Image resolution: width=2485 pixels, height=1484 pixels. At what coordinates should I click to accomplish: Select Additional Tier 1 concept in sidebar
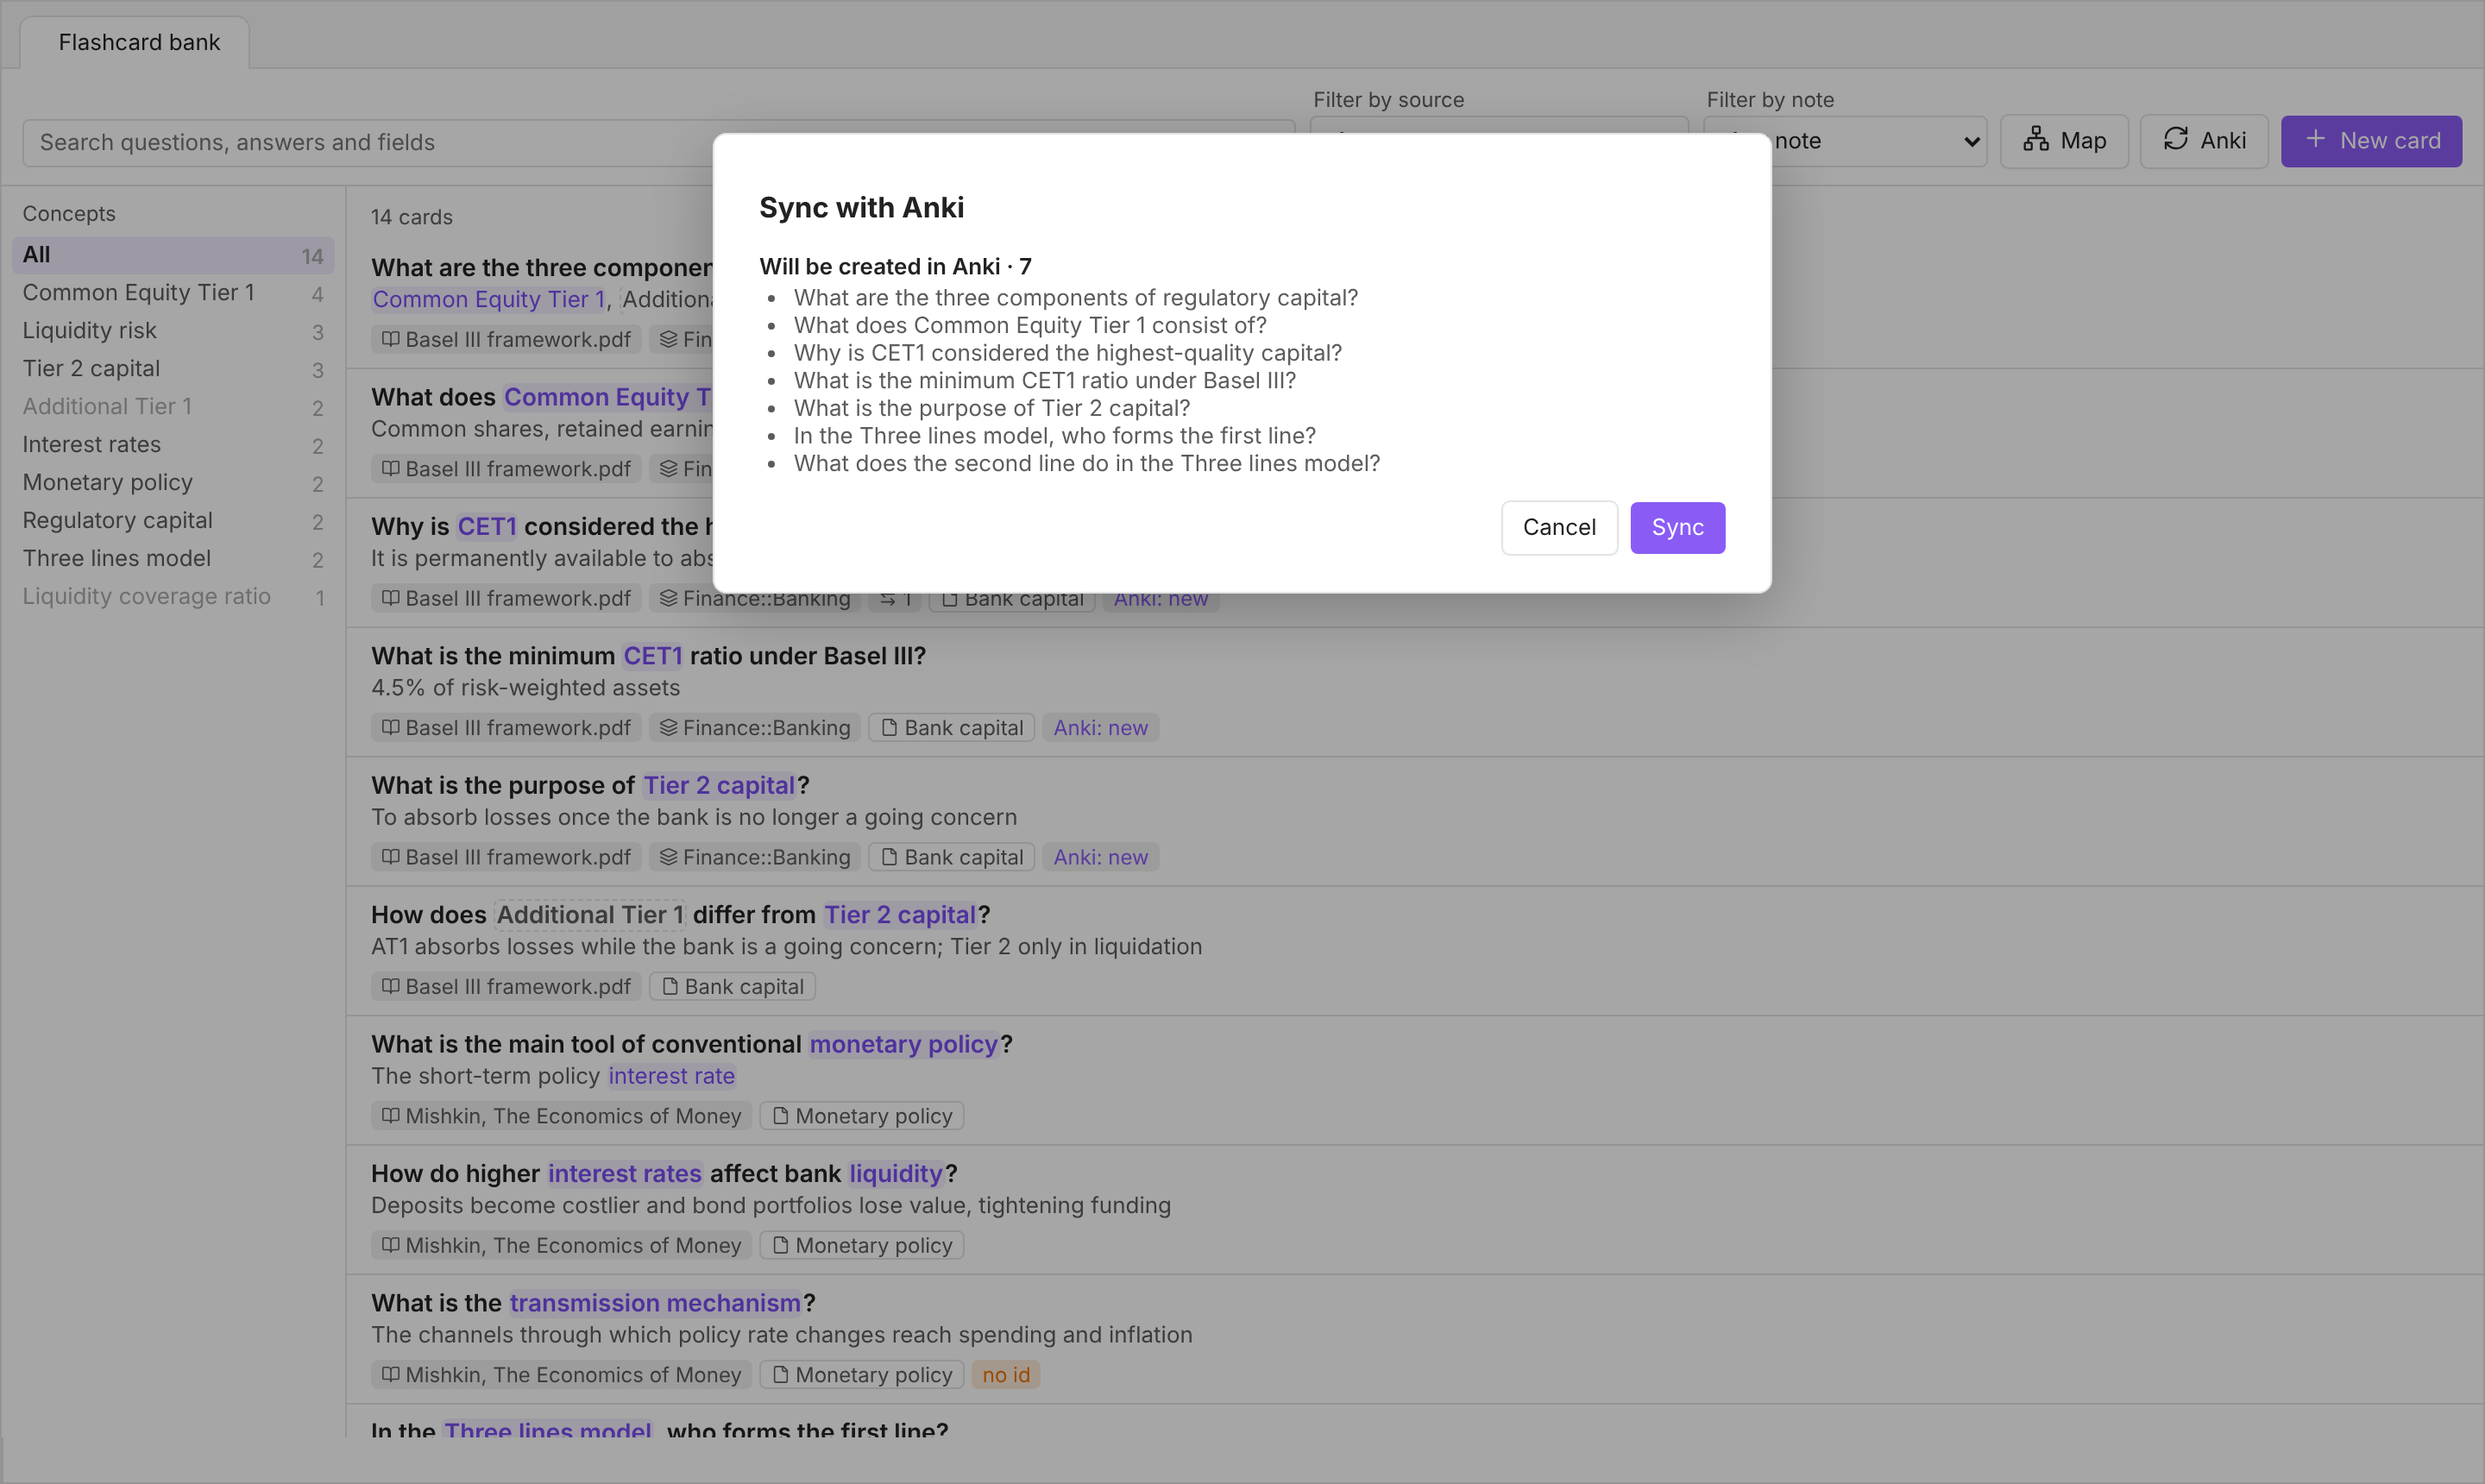pos(172,407)
